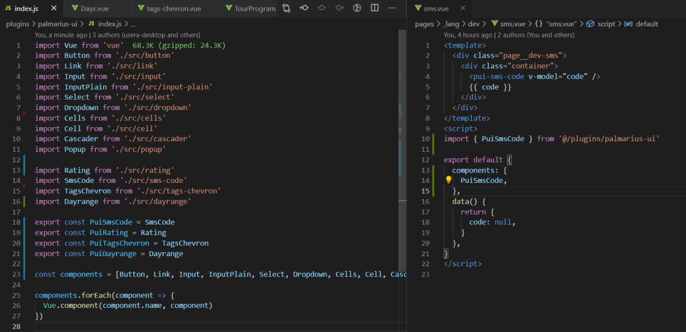The width and height of the screenshot is (686, 332).
Task: Click 'code: null' on line 18
Action: [491, 222]
